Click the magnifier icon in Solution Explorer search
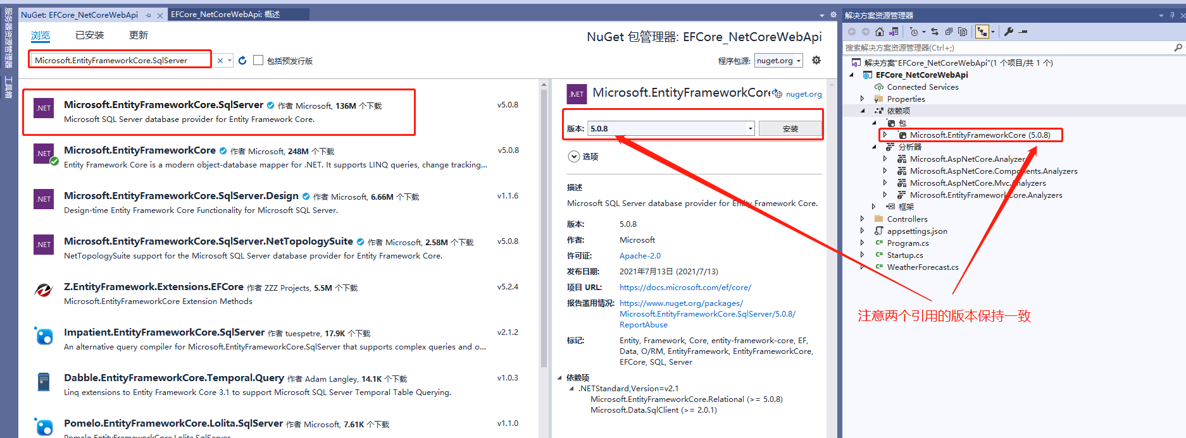The image size is (1186, 438). [1178, 47]
